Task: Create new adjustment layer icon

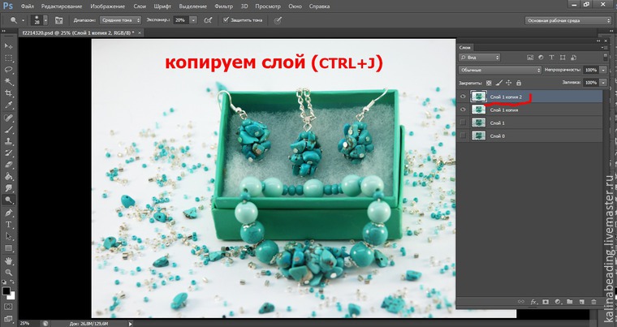Action: pos(558,302)
